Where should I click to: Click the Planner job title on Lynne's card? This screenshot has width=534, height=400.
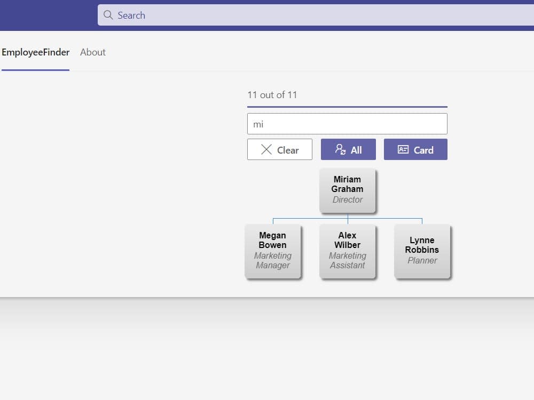422,260
